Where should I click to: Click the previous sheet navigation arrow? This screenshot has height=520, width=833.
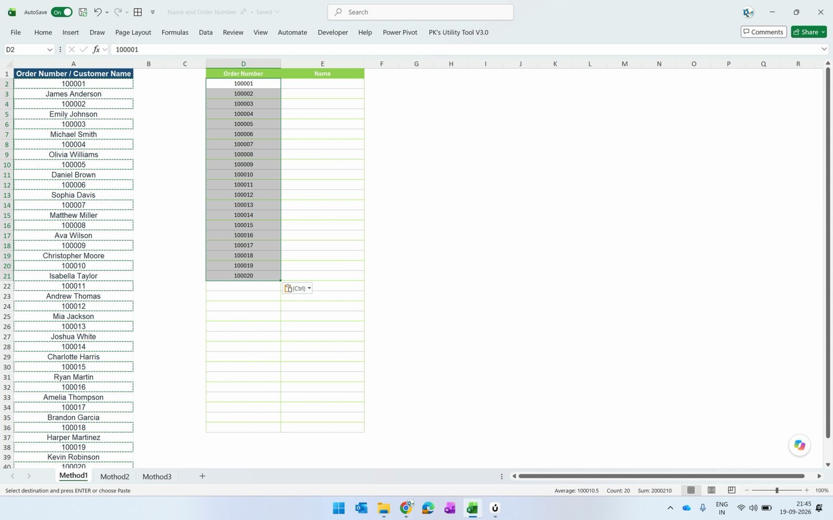tap(12, 476)
